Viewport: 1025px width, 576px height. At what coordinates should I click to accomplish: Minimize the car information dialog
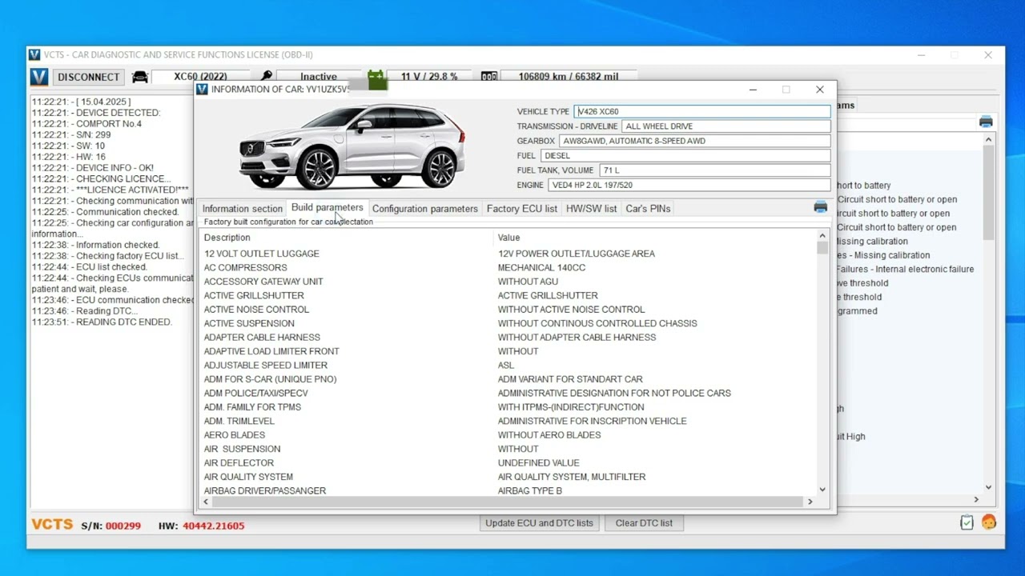point(753,90)
